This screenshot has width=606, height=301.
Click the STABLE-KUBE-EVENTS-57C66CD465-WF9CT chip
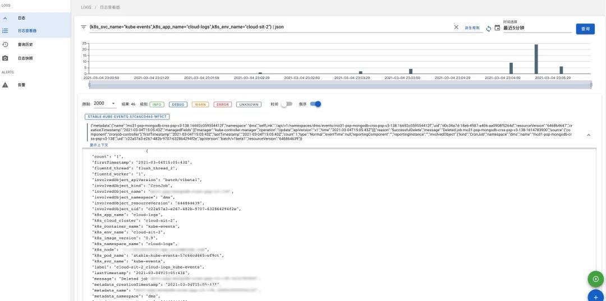[x=127, y=116]
